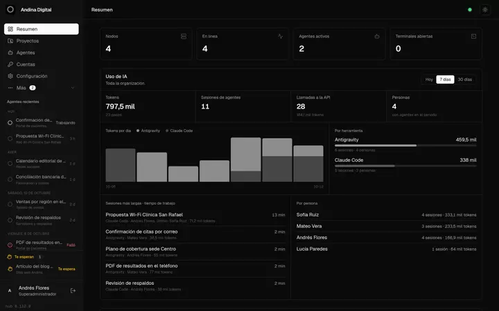Image resolution: width=499 pixels, height=311 pixels.
Task: Open recent agent Conciliación bancaria d...
Action: [42, 179]
